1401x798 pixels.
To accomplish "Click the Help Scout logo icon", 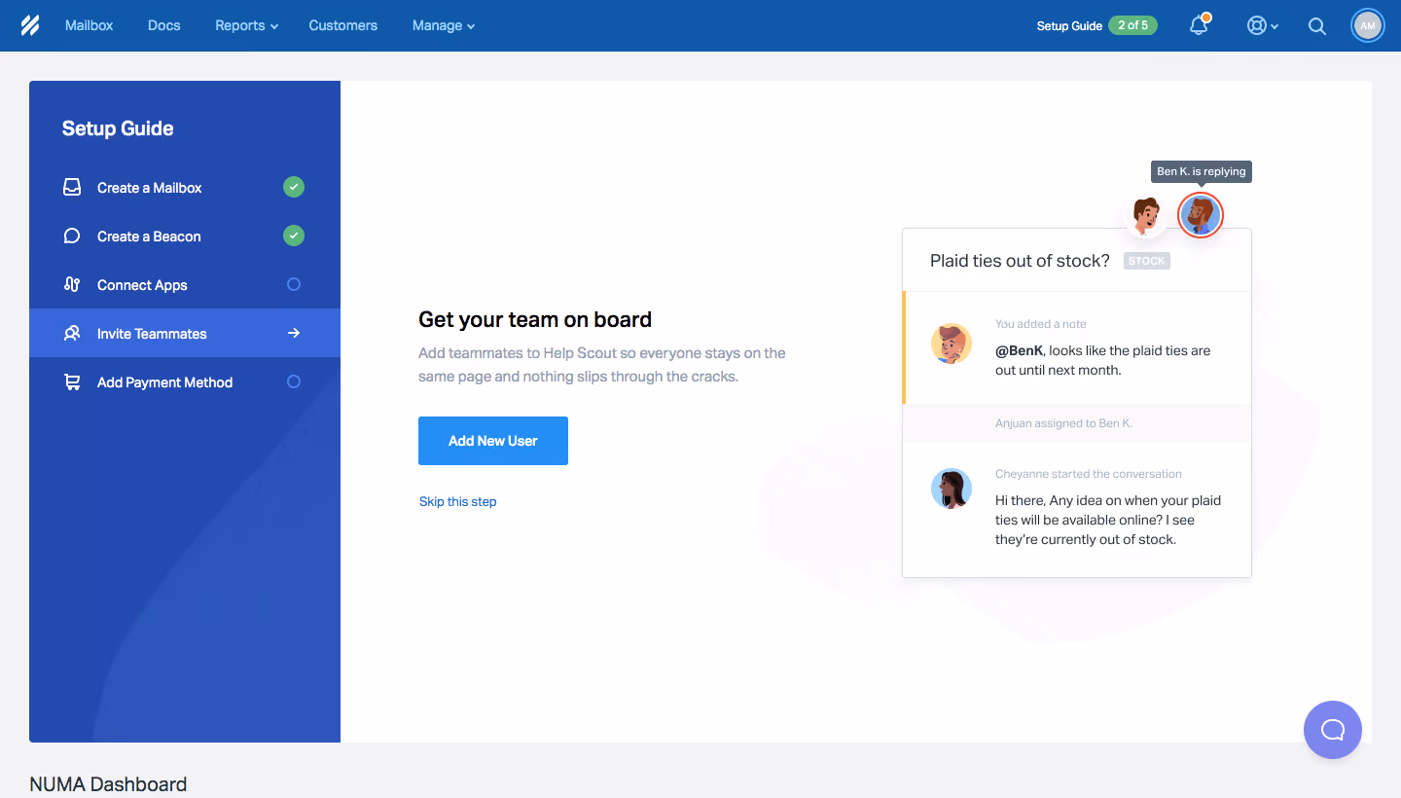I will tap(30, 25).
